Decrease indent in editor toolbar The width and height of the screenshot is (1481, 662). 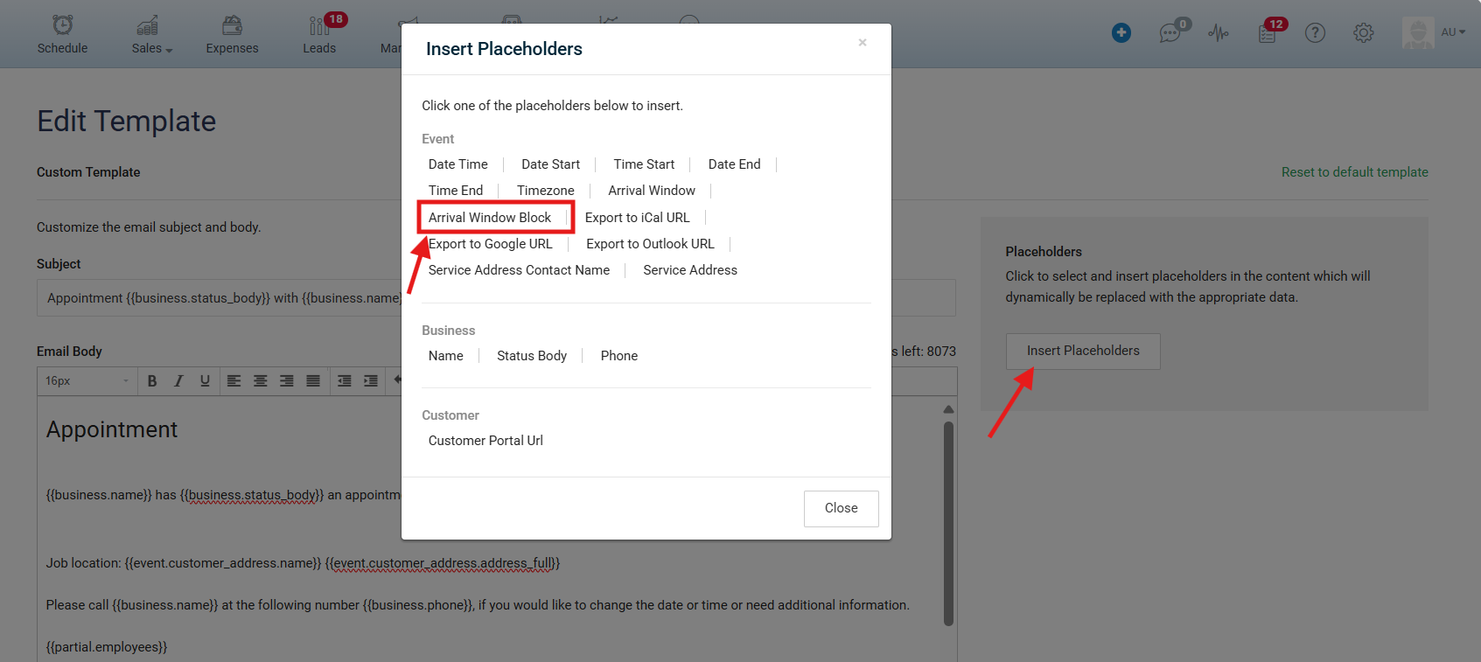(345, 380)
